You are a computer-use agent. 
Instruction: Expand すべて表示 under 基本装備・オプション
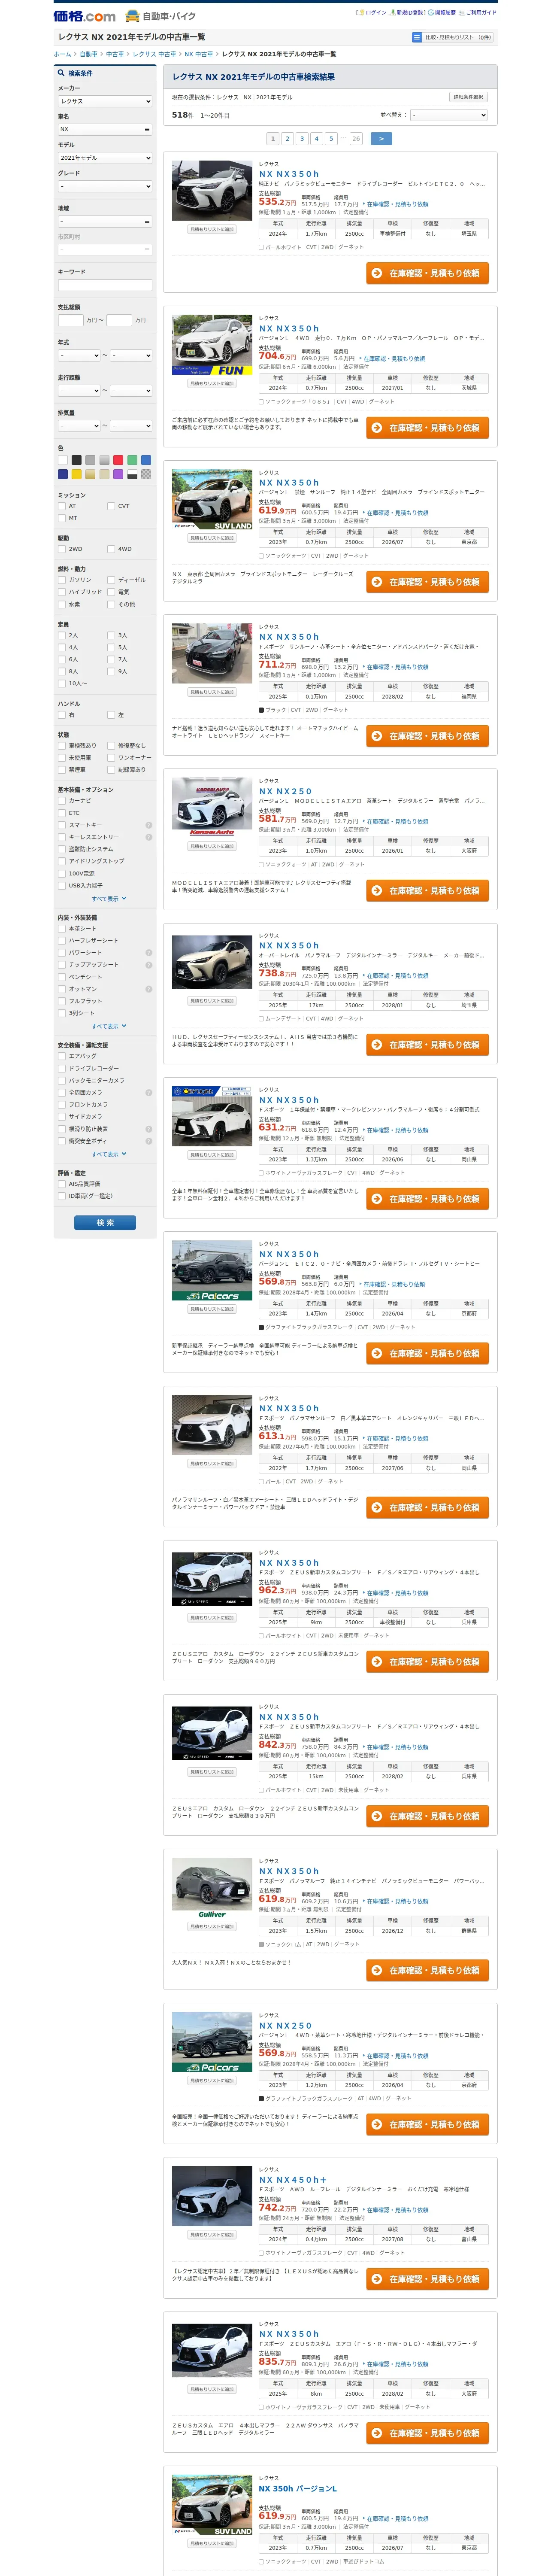click(x=108, y=899)
